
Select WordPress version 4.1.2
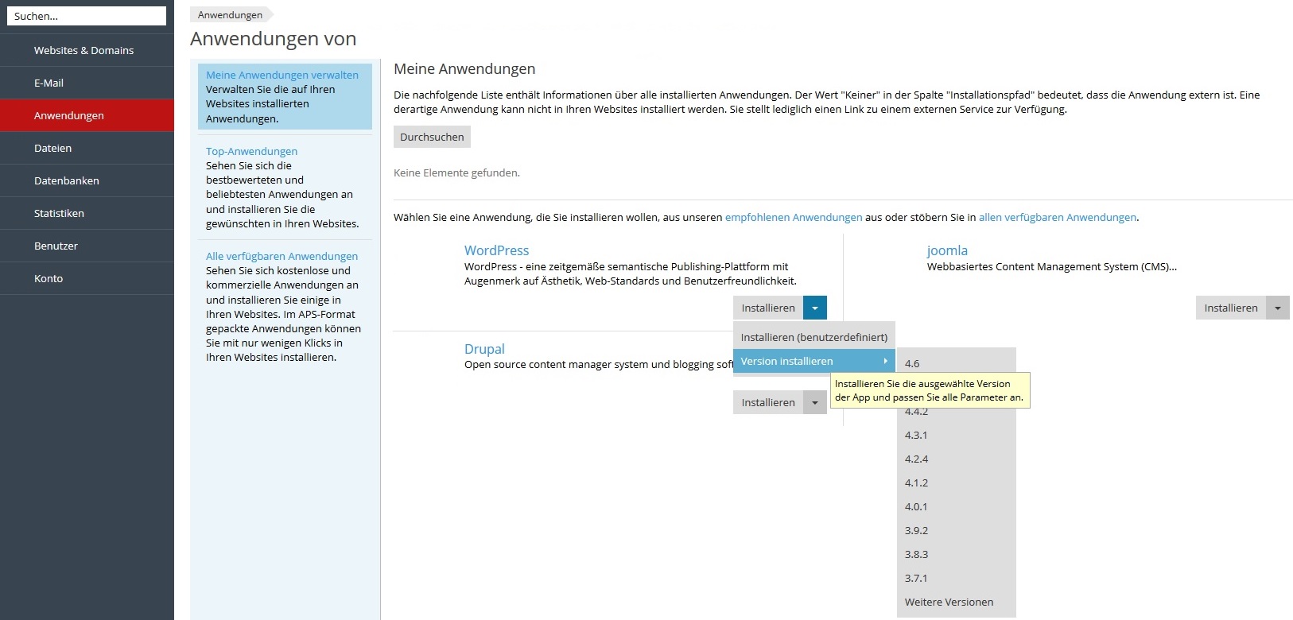click(957, 482)
